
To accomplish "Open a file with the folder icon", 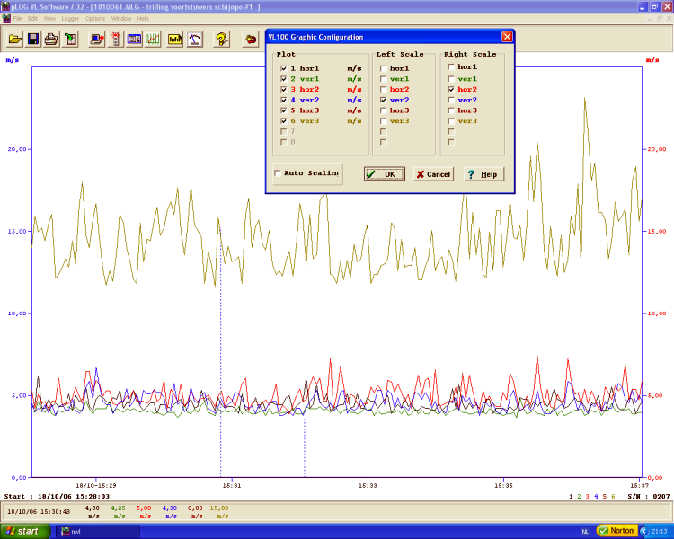I will (x=14, y=40).
